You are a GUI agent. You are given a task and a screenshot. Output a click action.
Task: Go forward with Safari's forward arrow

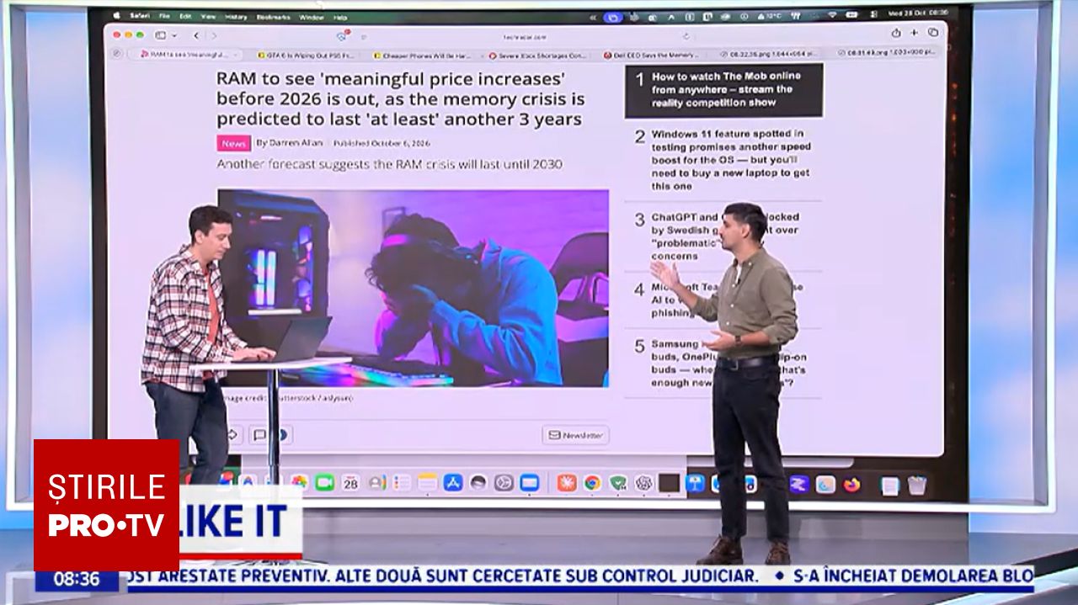click(x=214, y=35)
